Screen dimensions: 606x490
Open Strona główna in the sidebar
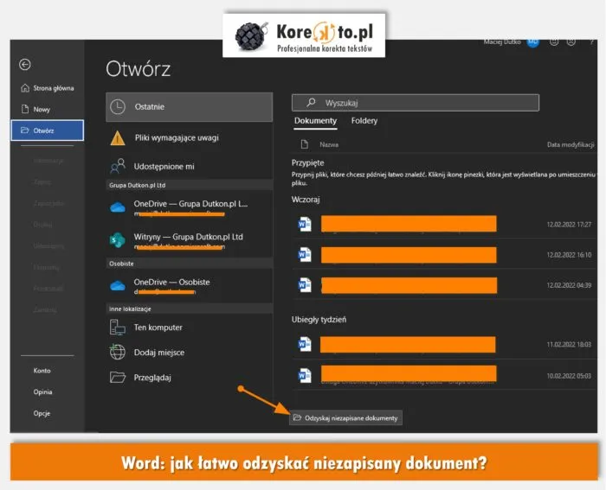point(47,88)
